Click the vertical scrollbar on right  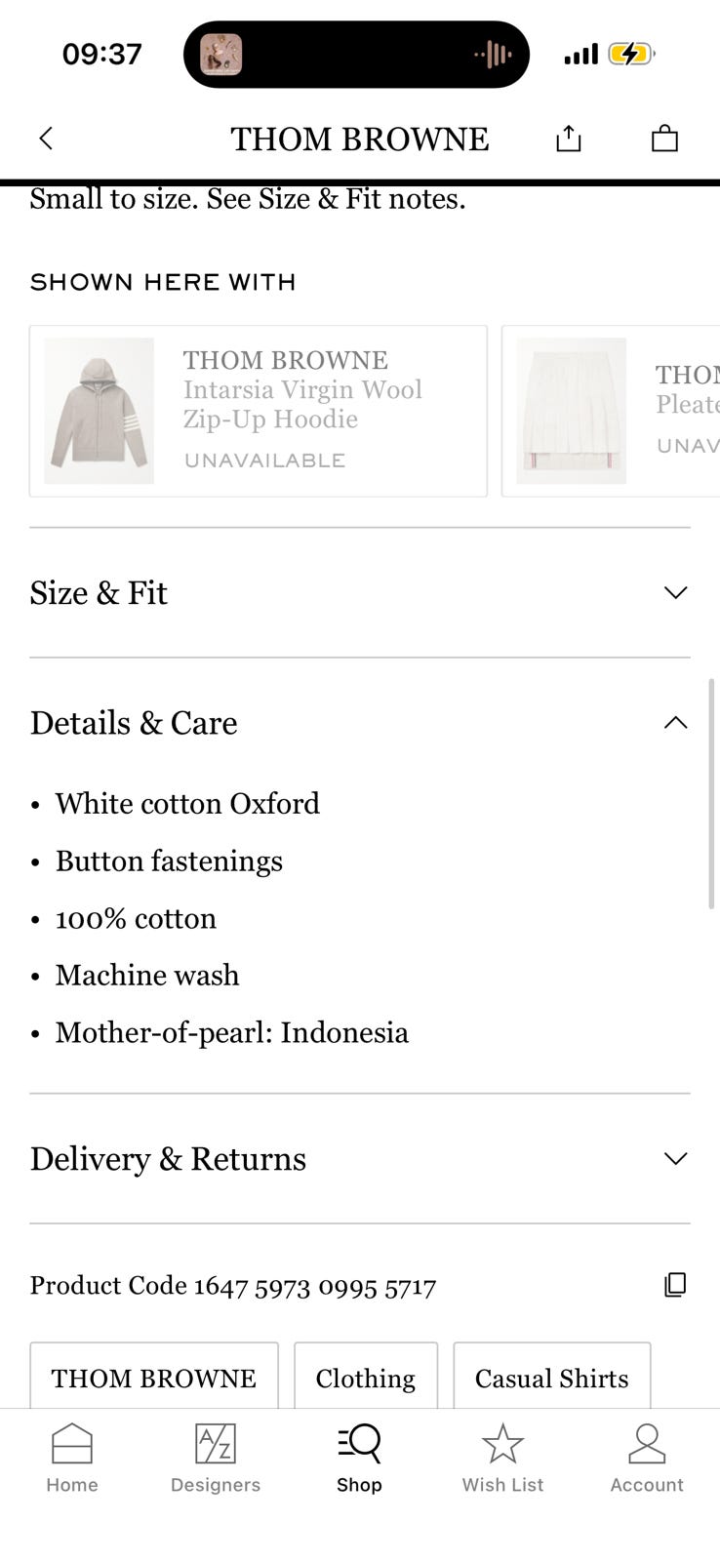(x=711, y=792)
